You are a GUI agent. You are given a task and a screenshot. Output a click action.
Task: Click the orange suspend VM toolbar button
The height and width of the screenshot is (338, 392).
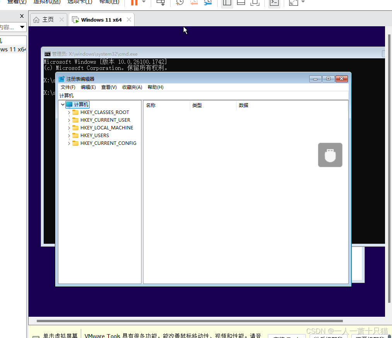[135, 2]
